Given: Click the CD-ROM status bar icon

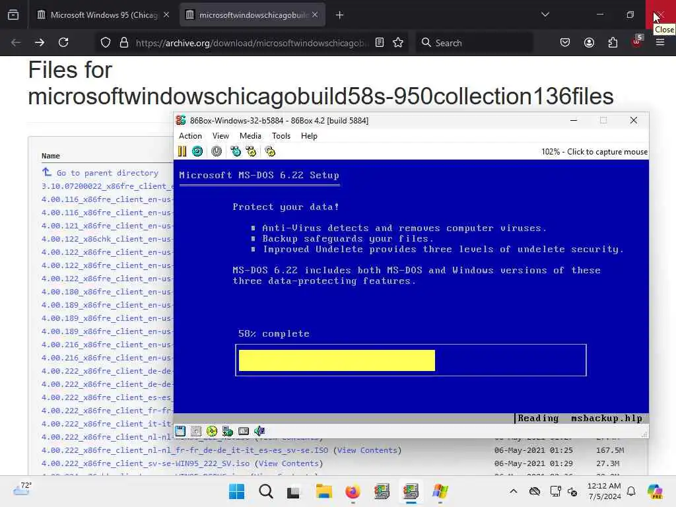Looking at the screenshot, I should pos(212,431).
